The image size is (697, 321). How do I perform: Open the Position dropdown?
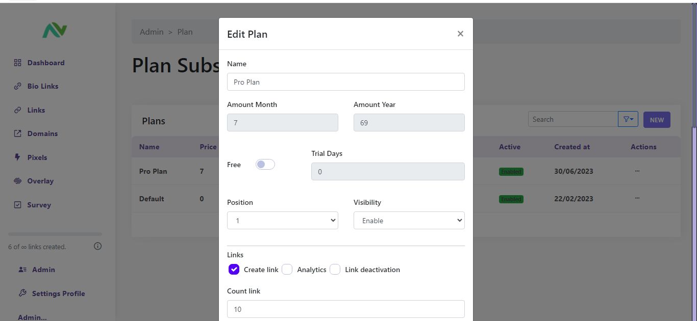pos(283,221)
